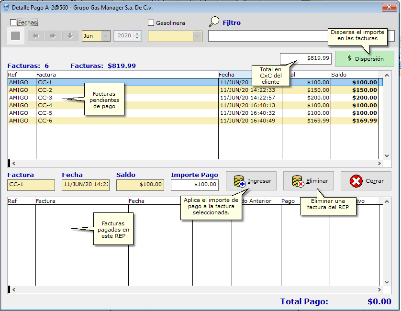The height and width of the screenshot is (311, 401).
Task: Click the down arrow navigation button
Action: pyautogui.click(x=70, y=36)
